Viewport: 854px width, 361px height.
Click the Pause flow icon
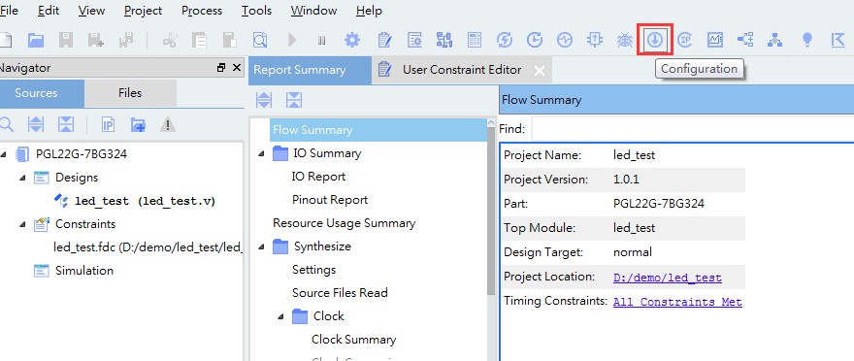(x=322, y=40)
